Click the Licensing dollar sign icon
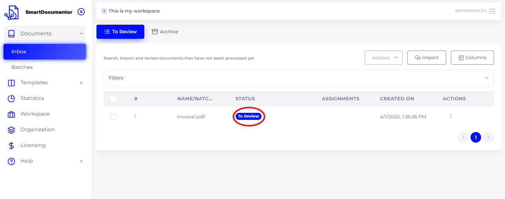The width and height of the screenshot is (505, 199). tap(11, 145)
